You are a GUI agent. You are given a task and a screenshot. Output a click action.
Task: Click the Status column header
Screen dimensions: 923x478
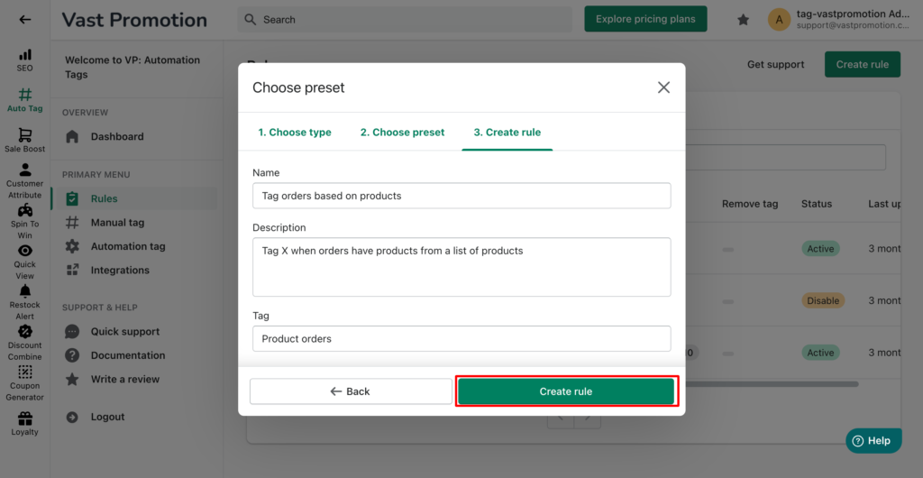pyautogui.click(x=817, y=204)
